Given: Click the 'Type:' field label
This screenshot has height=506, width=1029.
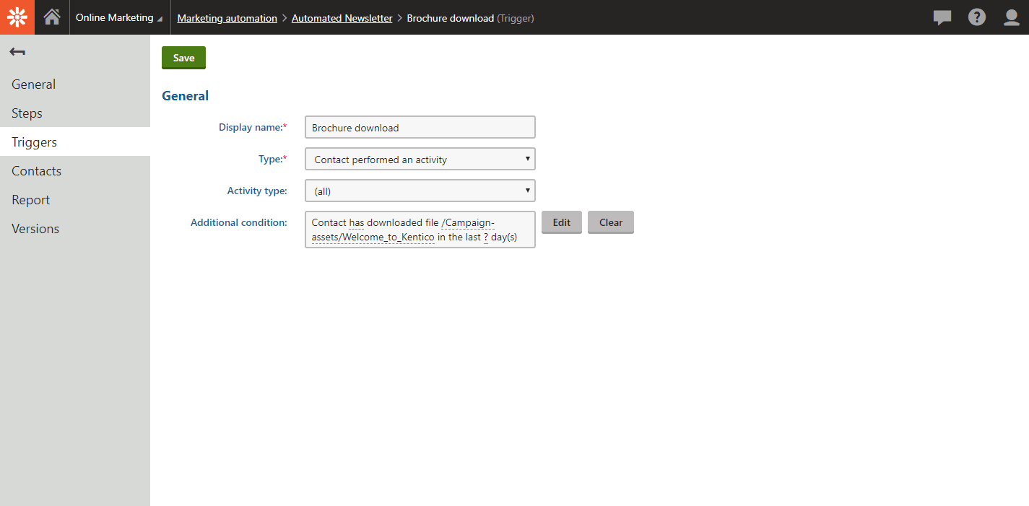Looking at the screenshot, I should click(273, 159).
